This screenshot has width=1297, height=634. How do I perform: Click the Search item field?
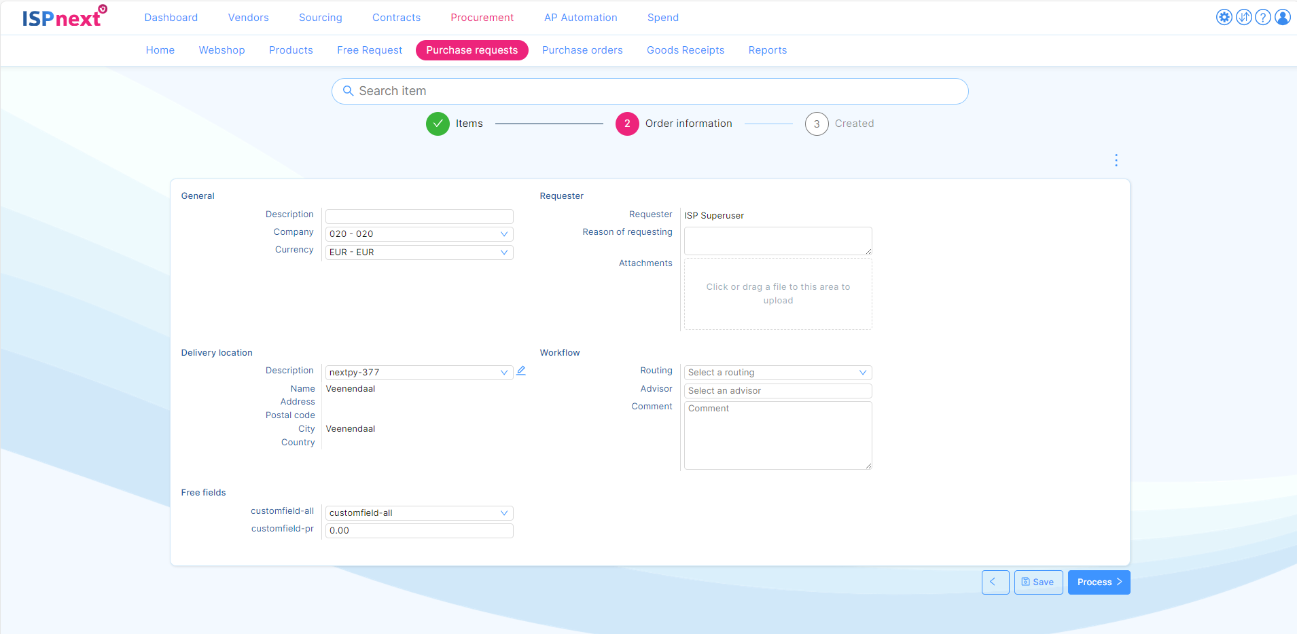click(x=650, y=91)
